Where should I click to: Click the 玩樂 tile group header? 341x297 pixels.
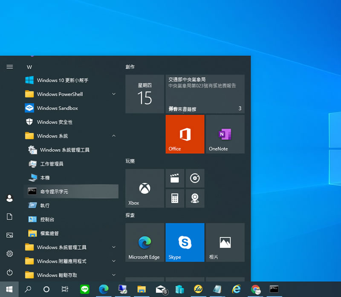click(x=130, y=161)
